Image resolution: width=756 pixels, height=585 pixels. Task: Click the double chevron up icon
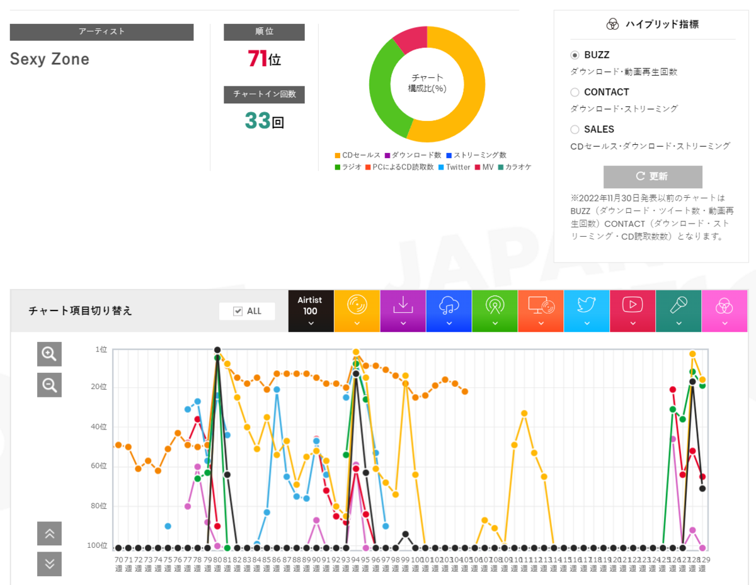49,533
